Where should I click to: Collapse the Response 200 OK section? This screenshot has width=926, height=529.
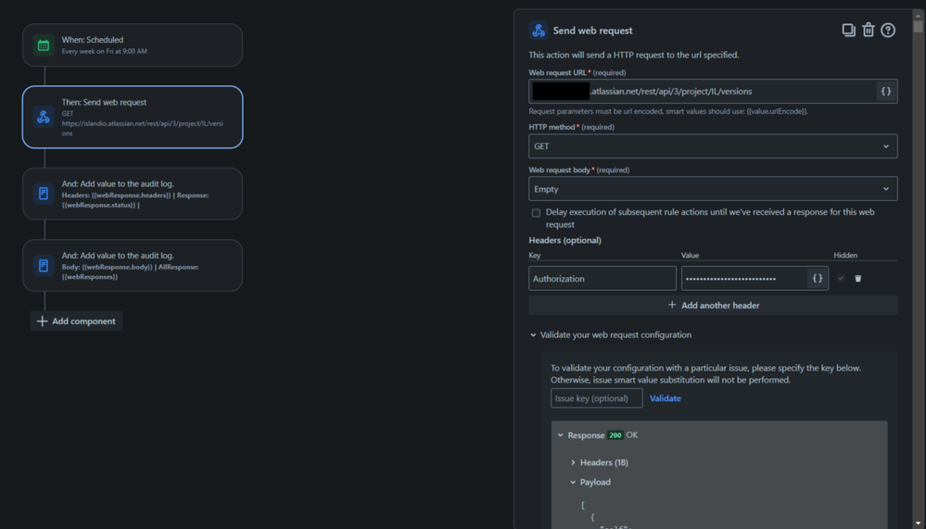click(561, 435)
